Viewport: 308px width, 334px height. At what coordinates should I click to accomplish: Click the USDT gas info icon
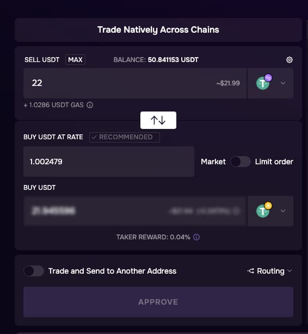click(x=90, y=105)
